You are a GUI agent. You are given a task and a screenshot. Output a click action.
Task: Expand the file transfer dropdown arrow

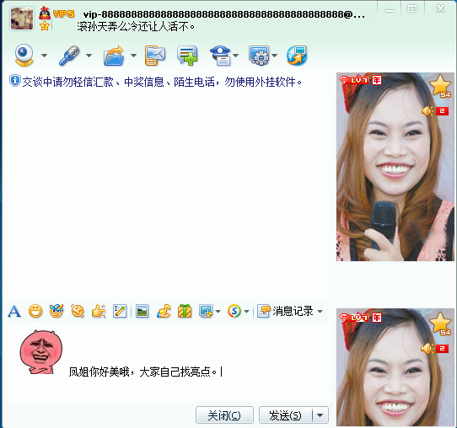coord(133,56)
